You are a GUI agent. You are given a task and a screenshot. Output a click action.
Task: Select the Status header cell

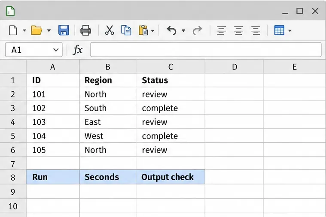[171, 80]
